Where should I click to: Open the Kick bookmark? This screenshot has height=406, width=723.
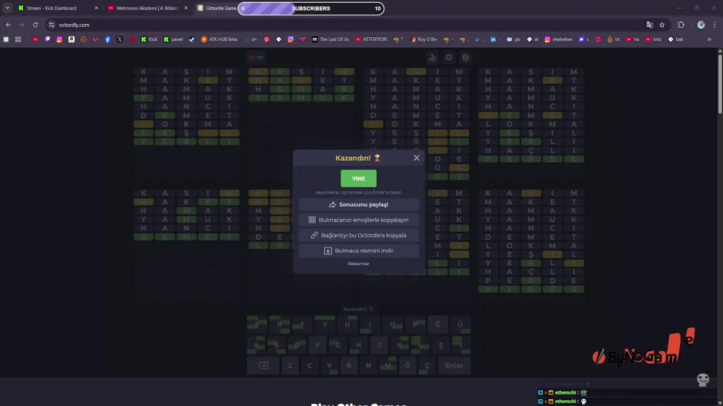click(x=149, y=39)
